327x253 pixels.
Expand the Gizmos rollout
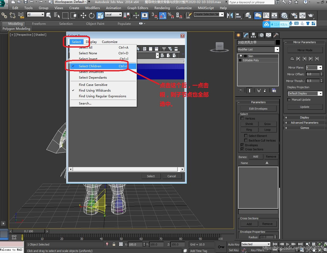pos(304,128)
